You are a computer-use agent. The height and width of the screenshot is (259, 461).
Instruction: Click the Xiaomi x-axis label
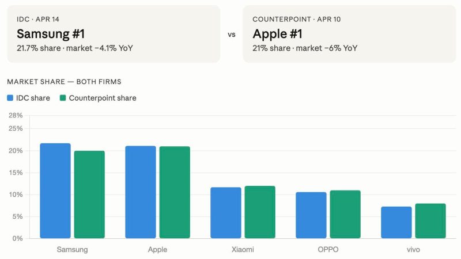pyautogui.click(x=243, y=250)
